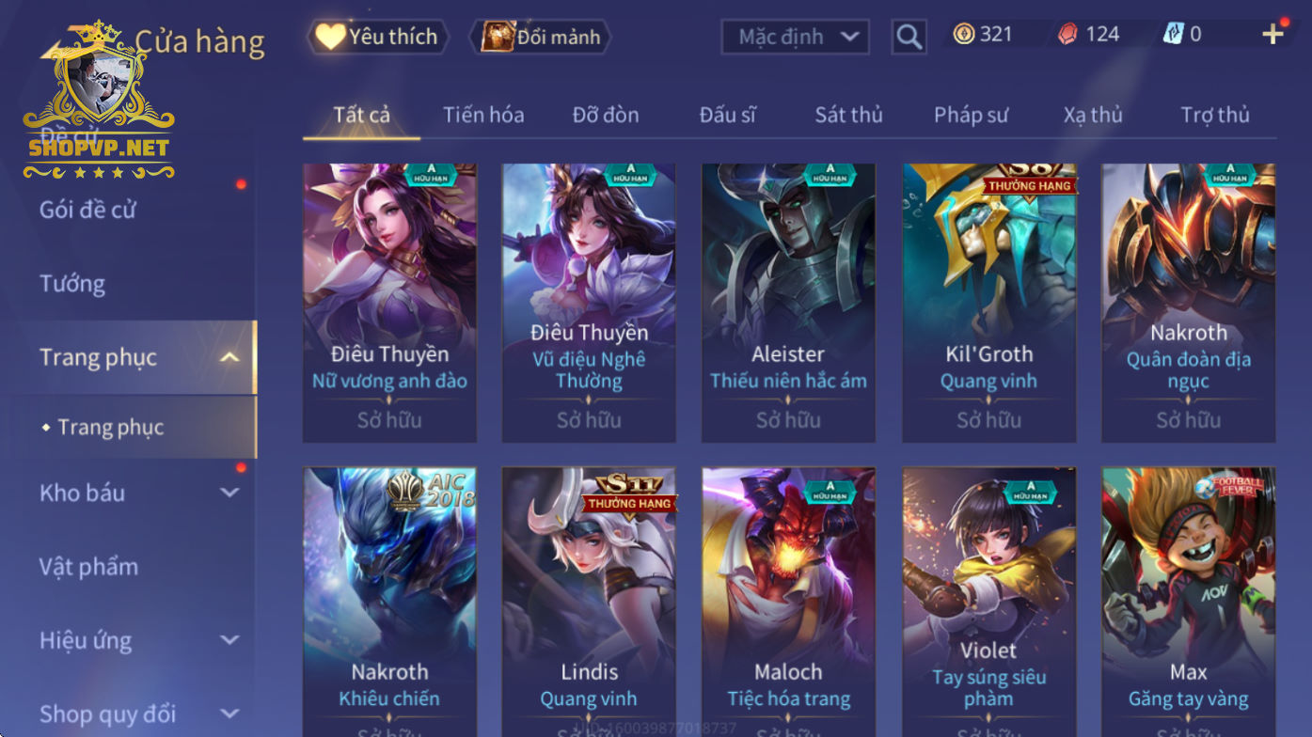Click the SHOPVP.NET logo badge
The width and height of the screenshot is (1312, 737).
point(99,101)
